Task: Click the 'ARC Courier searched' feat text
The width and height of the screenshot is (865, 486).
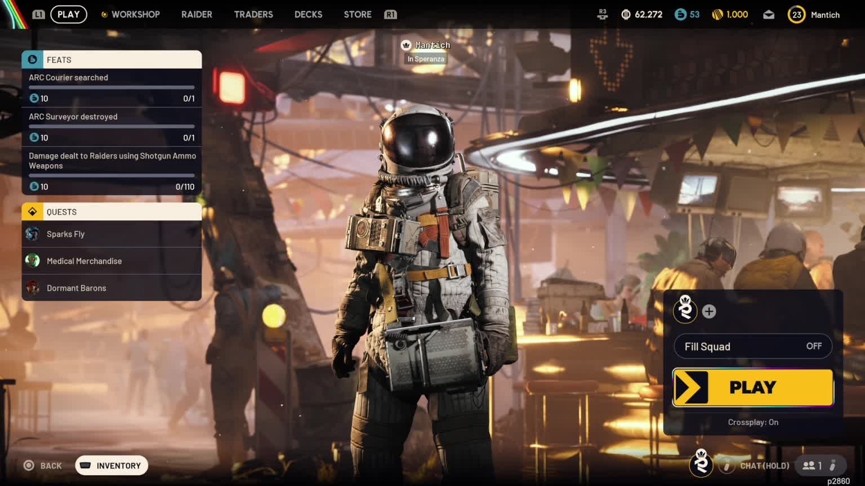Action: pos(68,78)
